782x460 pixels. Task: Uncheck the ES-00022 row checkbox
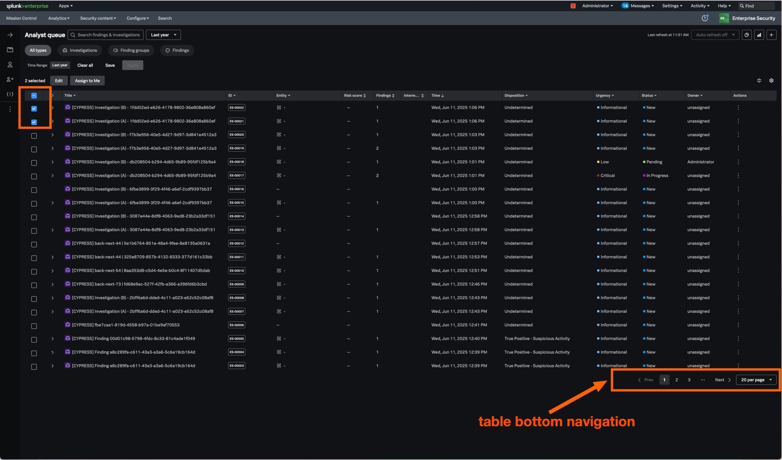coord(34,108)
